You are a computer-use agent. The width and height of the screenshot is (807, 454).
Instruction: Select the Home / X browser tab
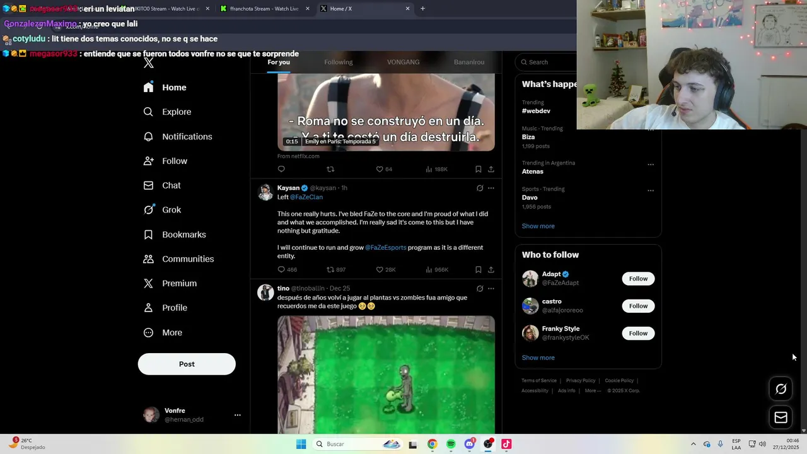(x=364, y=9)
